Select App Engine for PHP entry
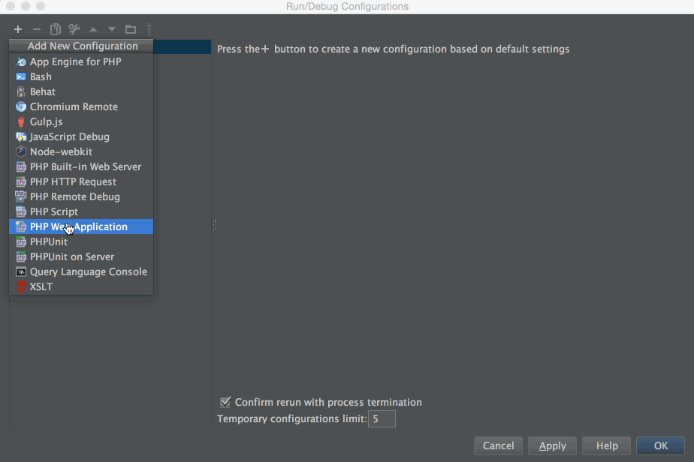 coord(81,62)
